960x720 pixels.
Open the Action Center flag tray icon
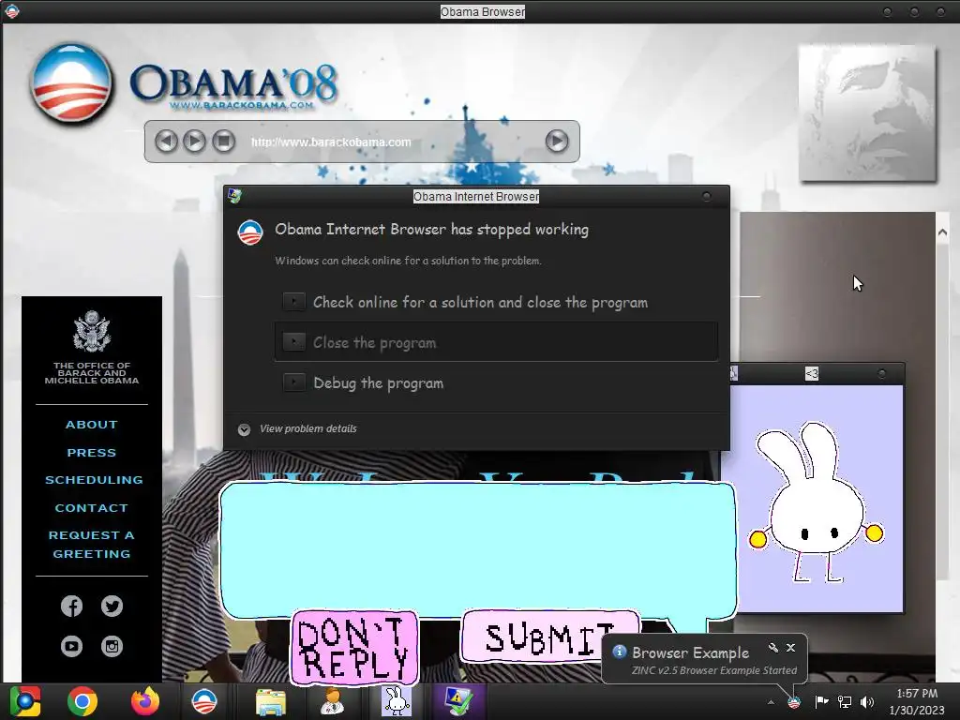coord(821,702)
